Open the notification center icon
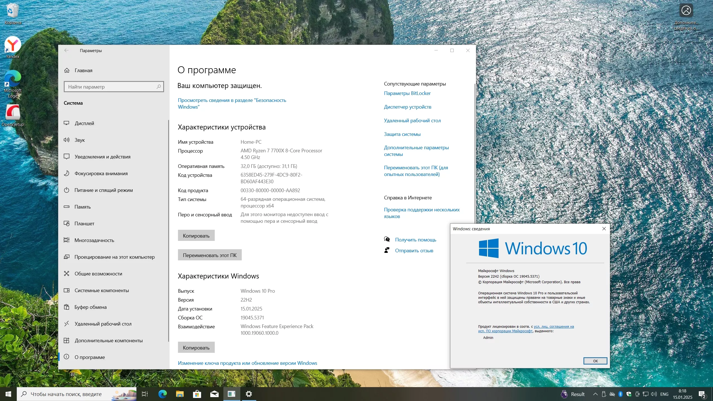Viewport: 713px width, 401px height. (x=702, y=394)
